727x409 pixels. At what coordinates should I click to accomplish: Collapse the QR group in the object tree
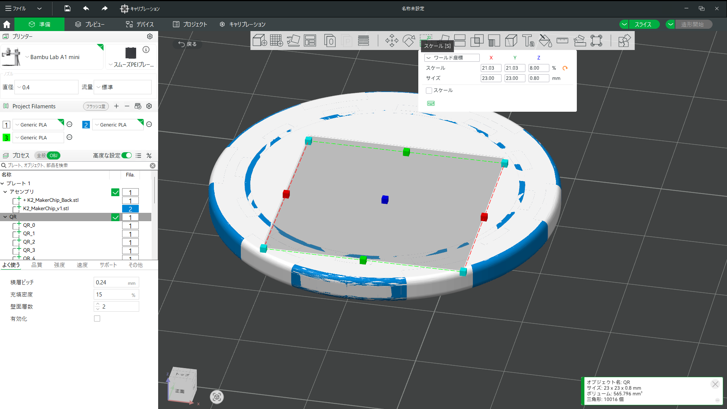click(x=5, y=217)
